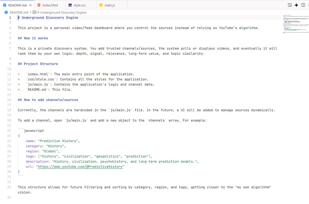Click the ```javascript code fence line
The width and height of the screenshot is (309, 204).
pyautogui.click(x=31, y=131)
